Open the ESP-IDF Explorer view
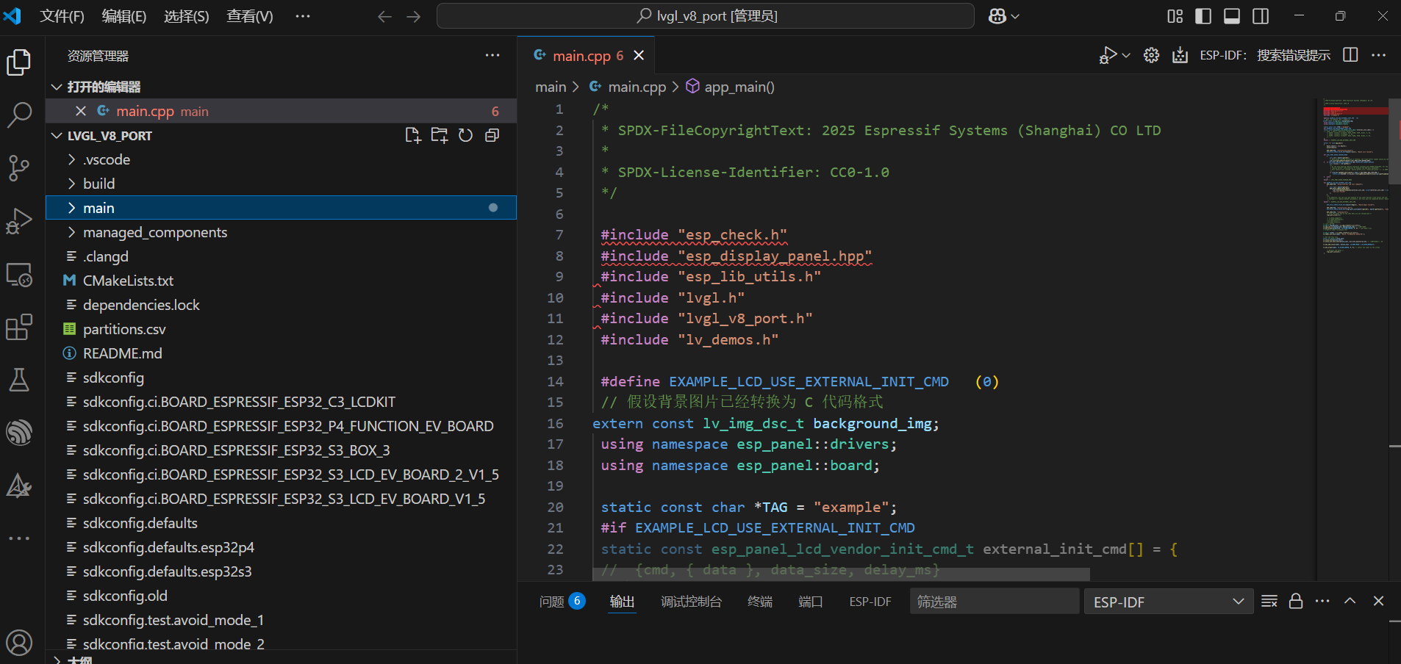The height and width of the screenshot is (664, 1401). tap(19, 433)
